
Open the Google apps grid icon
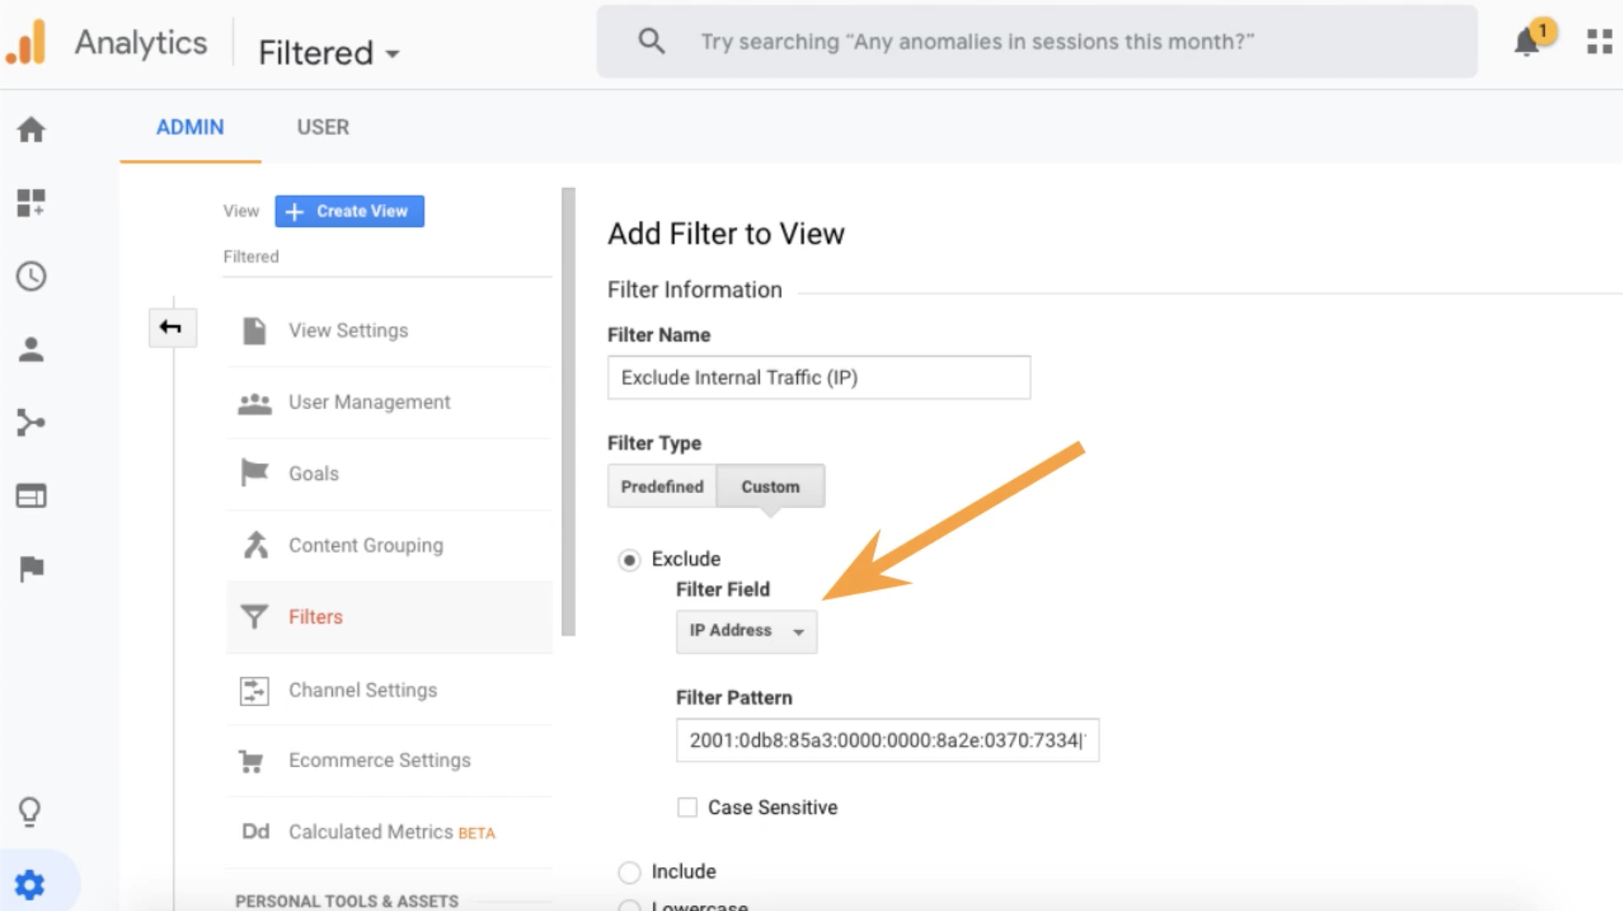click(x=1598, y=41)
